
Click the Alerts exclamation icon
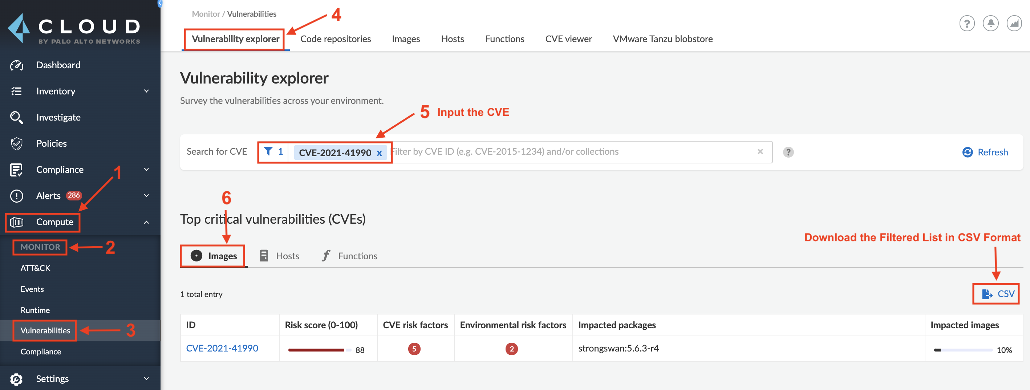16,196
